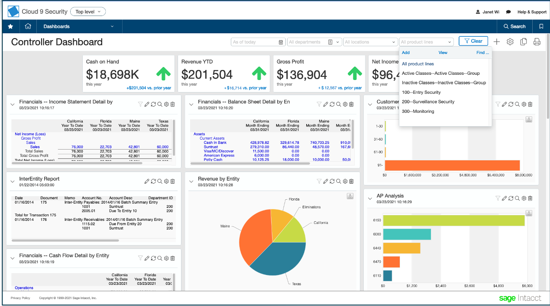Select 100--Entry Security product line

[x=424, y=92]
